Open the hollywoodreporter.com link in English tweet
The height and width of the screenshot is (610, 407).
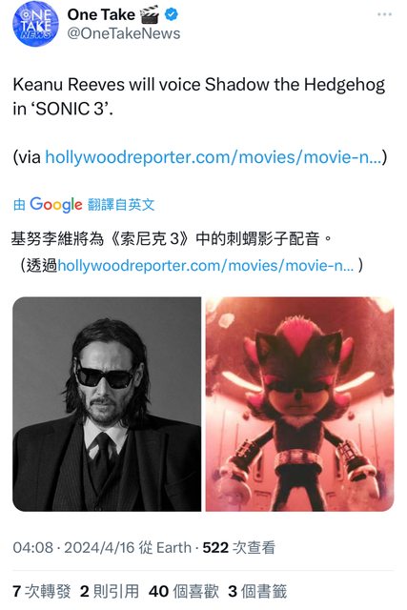coord(214,157)
